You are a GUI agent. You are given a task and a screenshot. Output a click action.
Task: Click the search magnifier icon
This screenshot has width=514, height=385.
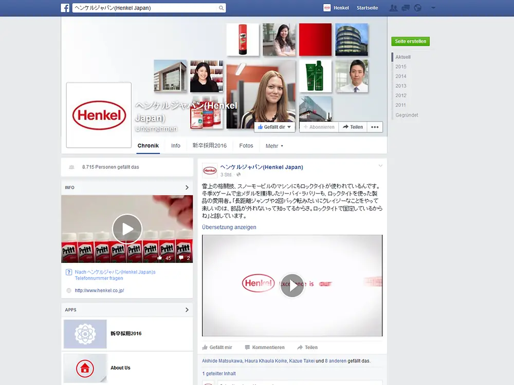pyautogui.click(x=221, y=8)
